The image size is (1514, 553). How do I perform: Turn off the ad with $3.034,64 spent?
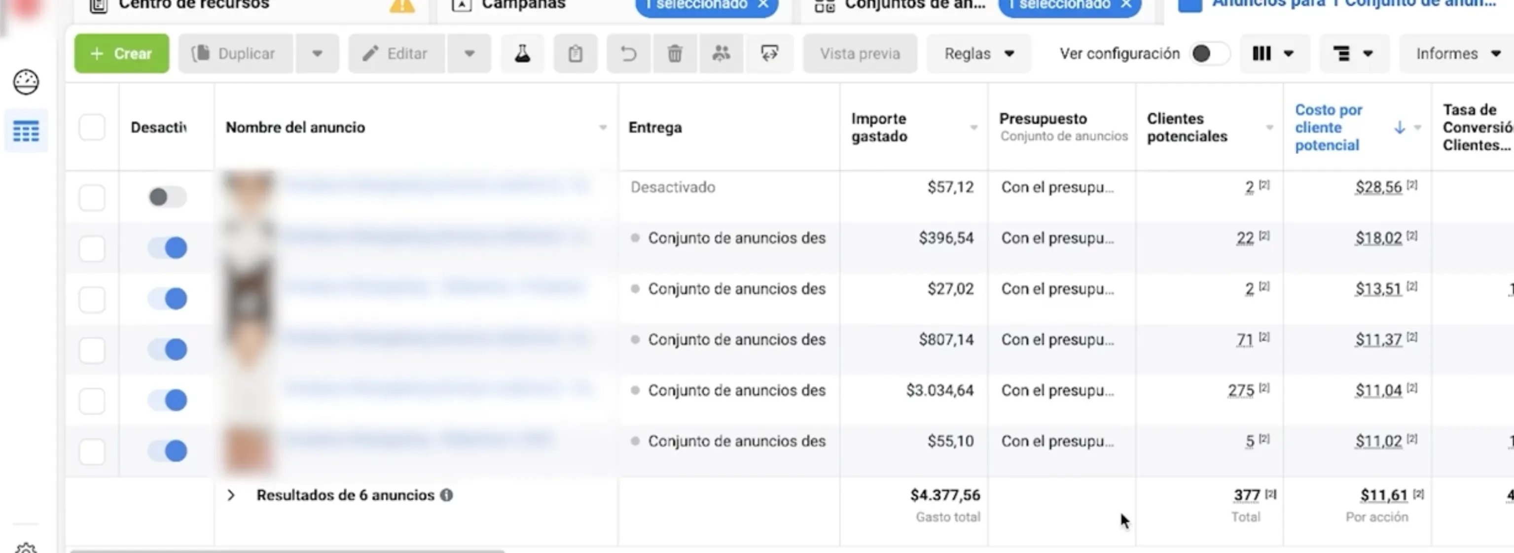point(168,400)
